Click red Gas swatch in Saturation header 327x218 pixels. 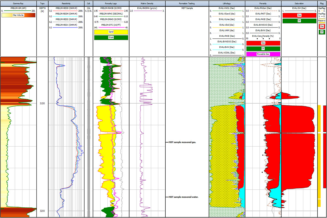[299, 16]
